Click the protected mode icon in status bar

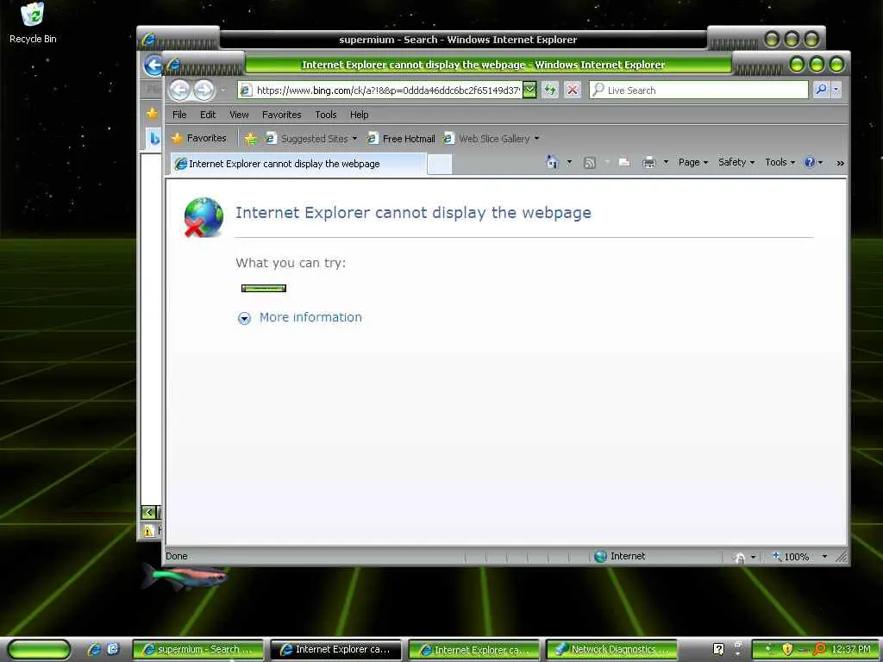[739, 557]
